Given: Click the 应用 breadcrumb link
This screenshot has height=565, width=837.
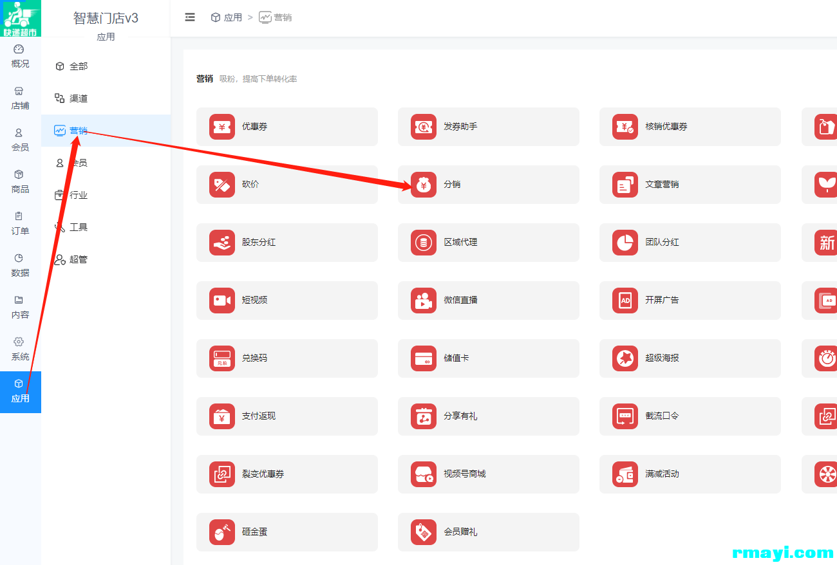Looking at the screenshot, I should click(226, 17).
